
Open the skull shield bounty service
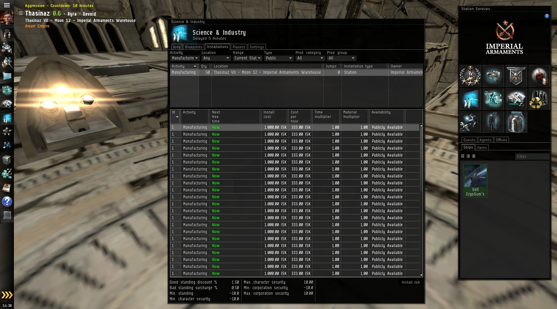[516, 76]
